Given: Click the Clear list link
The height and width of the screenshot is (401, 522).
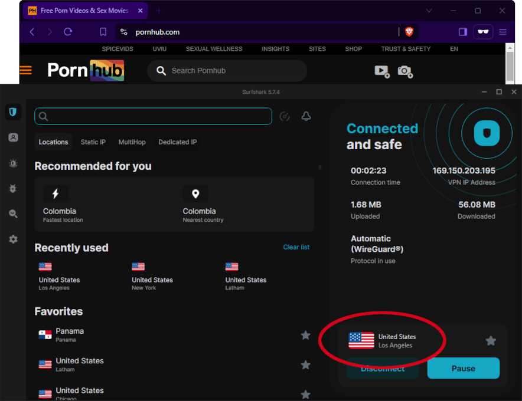Looking at the screenshot, I should coord(296,247).
